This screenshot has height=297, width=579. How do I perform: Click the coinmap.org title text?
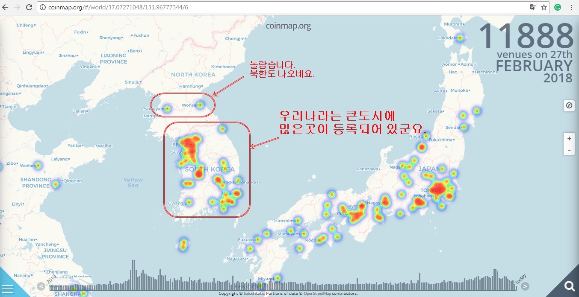(289, 26)
